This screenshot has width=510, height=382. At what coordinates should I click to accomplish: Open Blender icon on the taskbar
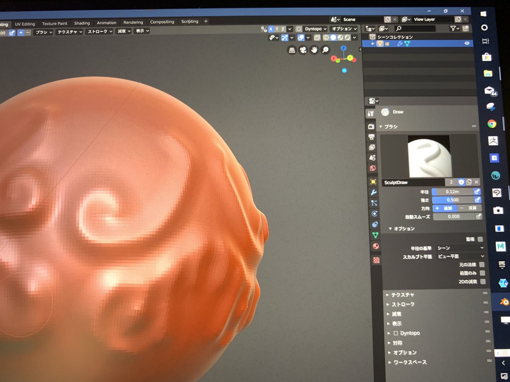(x=504, y=302)
